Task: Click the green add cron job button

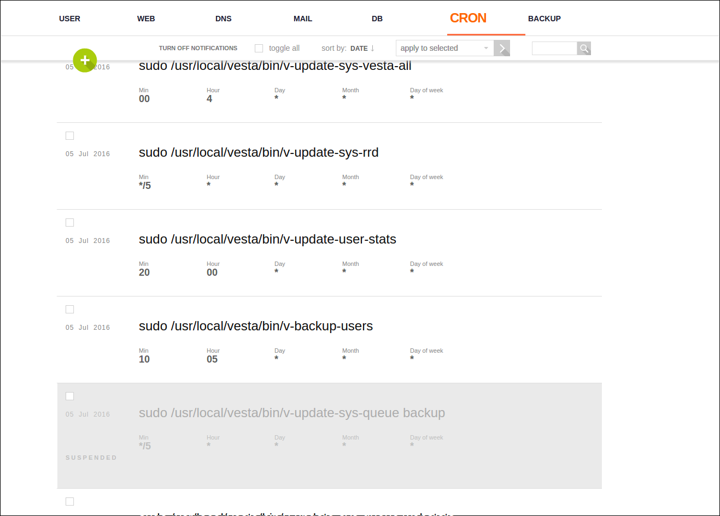Action: tap(85, 60)
